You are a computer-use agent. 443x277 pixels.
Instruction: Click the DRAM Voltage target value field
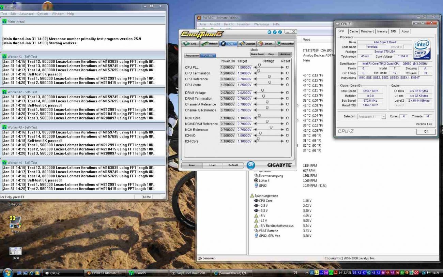[244, 93]
